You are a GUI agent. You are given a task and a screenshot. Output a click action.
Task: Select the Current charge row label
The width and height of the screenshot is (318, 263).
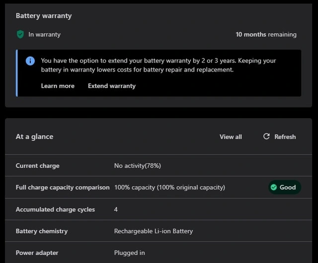pyautogui.click(x=37, y=166)
